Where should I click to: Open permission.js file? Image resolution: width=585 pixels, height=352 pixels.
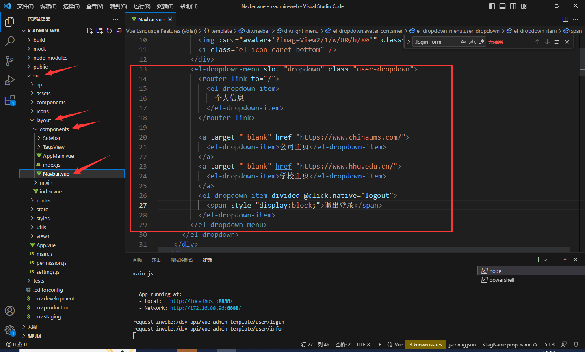click(52, 263)
